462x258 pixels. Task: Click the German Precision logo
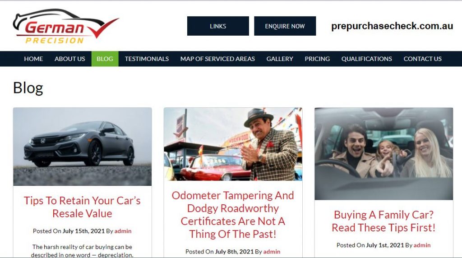coord(65,26)
